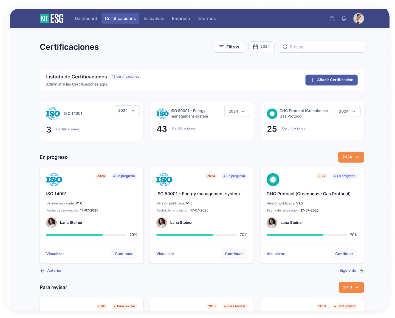Click into the Buscar search field

tap(324, 47)
